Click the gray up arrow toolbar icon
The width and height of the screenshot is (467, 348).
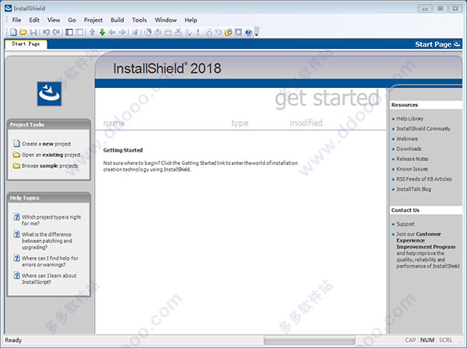coord(93,32)
